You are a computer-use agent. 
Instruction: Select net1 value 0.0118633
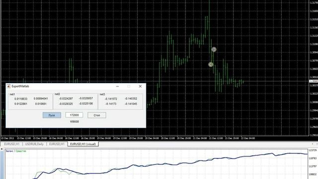[x=21, y=99]
